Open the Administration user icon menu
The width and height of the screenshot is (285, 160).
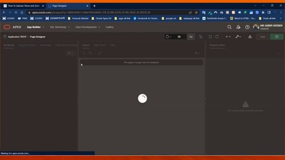pyautogui.click(x=238, y=27)
